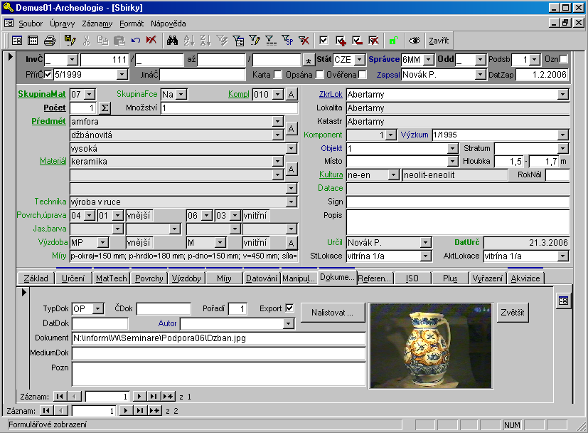The height and width of the screenshot is (433, 588).
Task: Expand the ZkrLok Abertamy dropdown
Action: [562, 94]
